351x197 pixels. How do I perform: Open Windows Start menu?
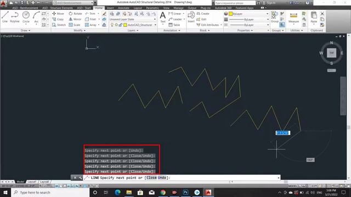5,192
